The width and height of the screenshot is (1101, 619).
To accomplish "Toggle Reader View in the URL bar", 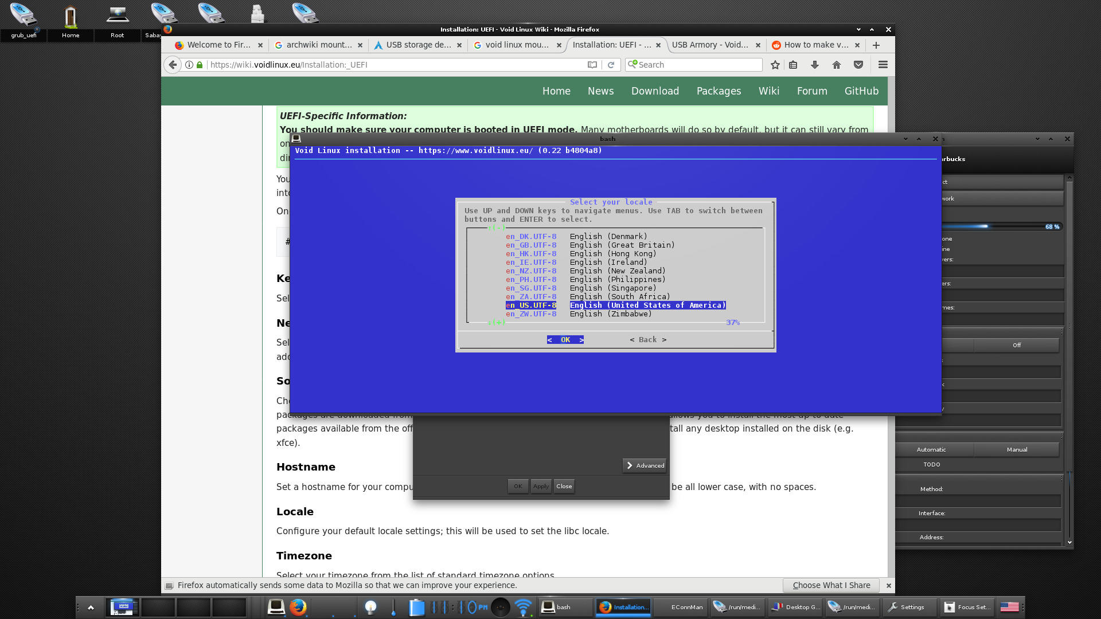I will 592,65.
